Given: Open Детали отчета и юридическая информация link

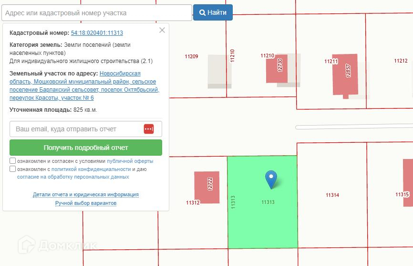Looking at the screenshot, I should (85, 194).
